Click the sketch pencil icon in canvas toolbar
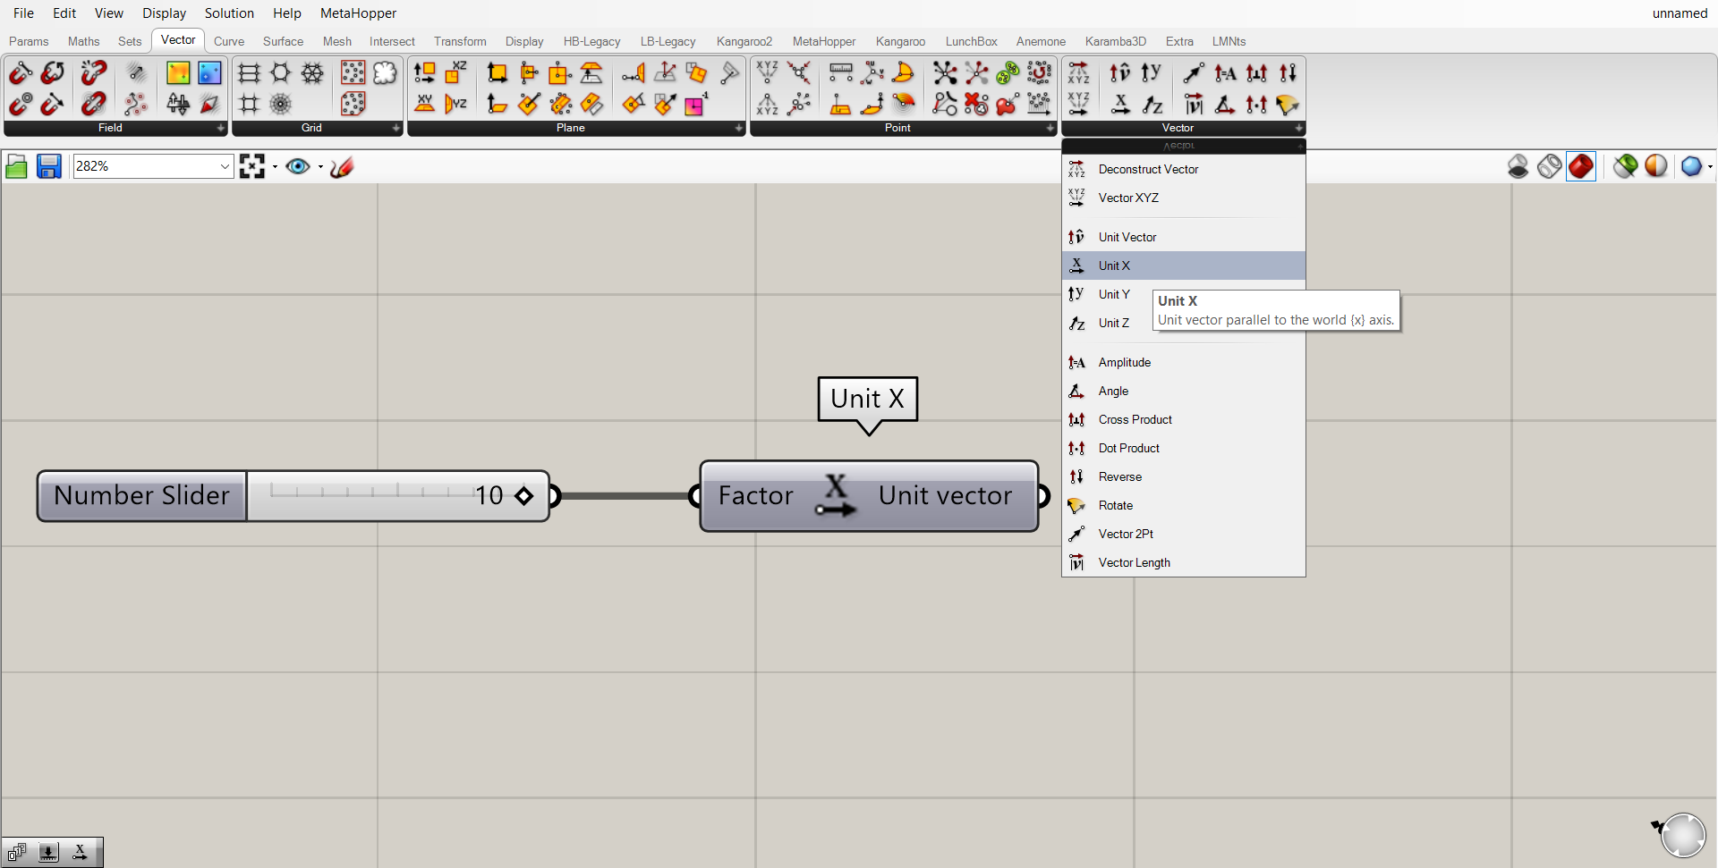 [x=342, y=166]
